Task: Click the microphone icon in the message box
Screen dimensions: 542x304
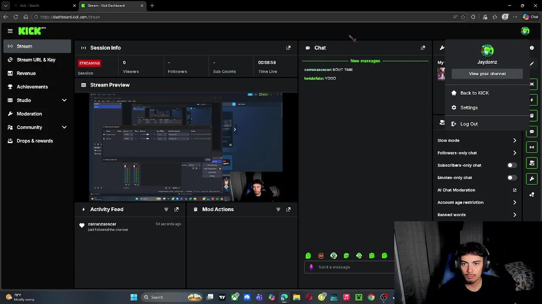Action: point(311,267)
